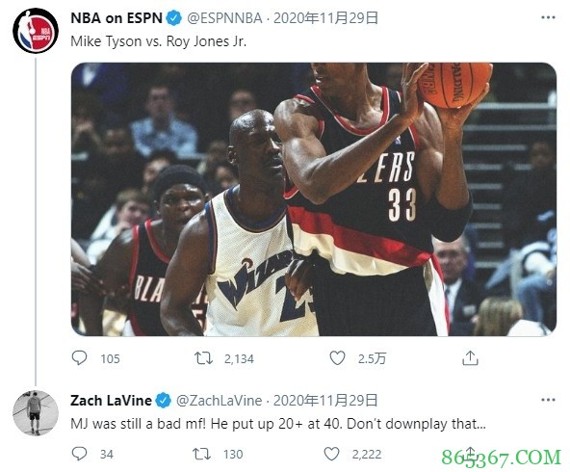Open the NBA on ESPN account name
The width and height of the screenshot is (570, 472).
click(x=117, y=18)
